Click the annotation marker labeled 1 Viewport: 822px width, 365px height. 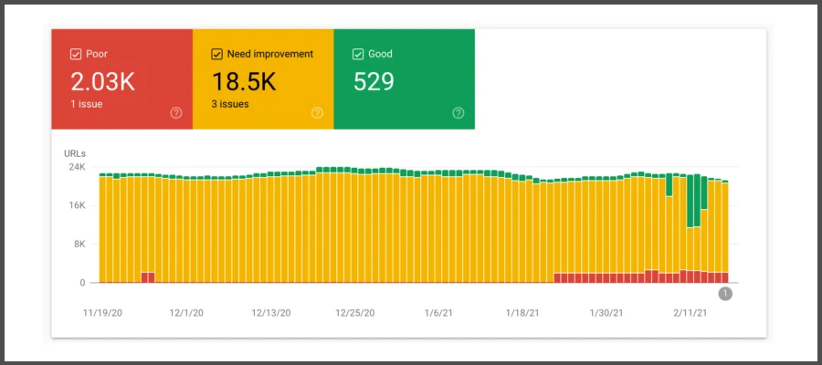[725, 293]
